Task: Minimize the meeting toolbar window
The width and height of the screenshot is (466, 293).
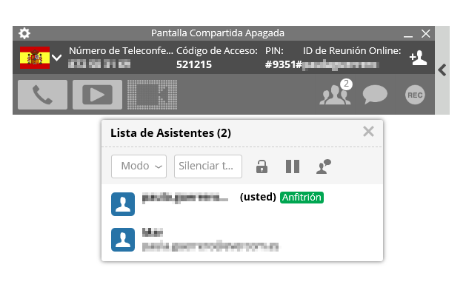Action: click(408, 35)
